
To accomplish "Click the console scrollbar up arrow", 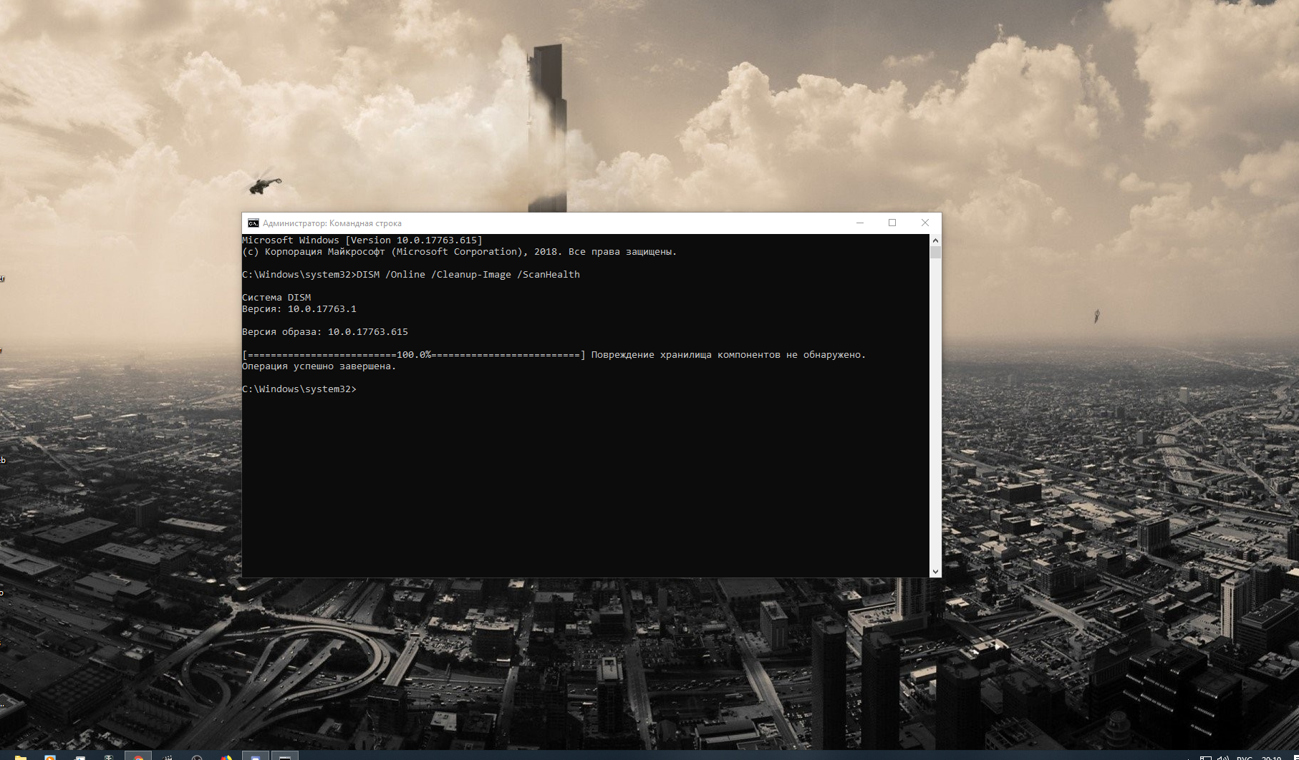I will point(935,240).
